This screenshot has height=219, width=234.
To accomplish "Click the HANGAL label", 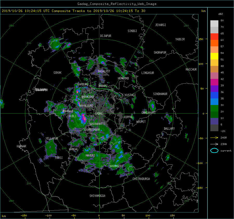I will (x=73, y=149).
